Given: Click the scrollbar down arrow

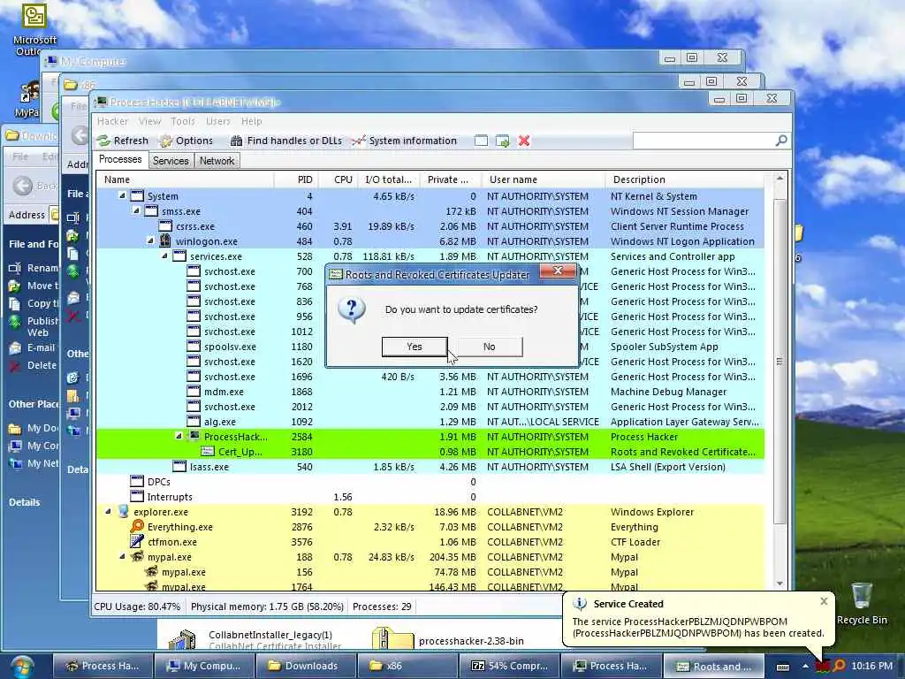Looking at the screenshot, I should tap(780, 584).
